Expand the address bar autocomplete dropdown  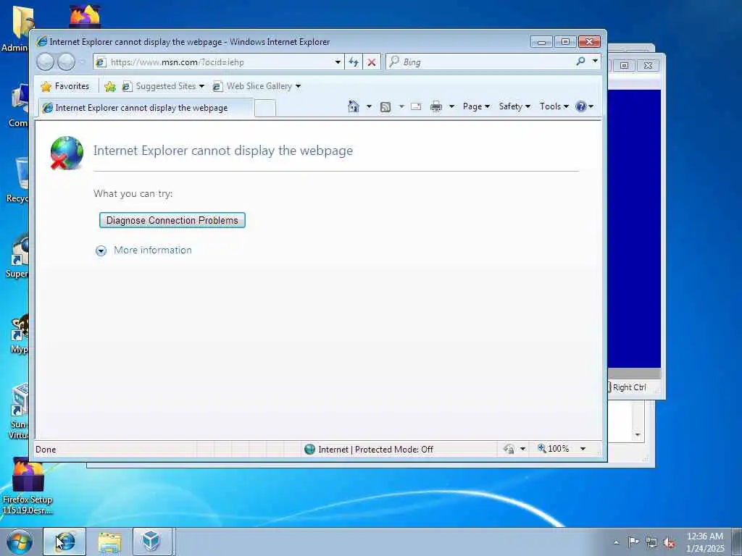338,62
